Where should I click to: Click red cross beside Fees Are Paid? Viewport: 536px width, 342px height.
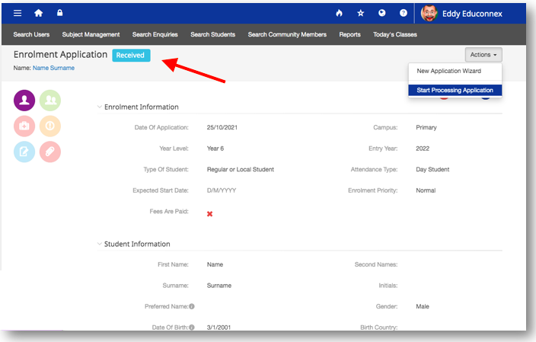coord(210,214)
